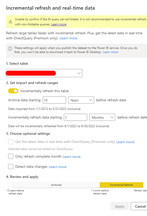Enable Detect data changes checkbox

pos(11,167)
